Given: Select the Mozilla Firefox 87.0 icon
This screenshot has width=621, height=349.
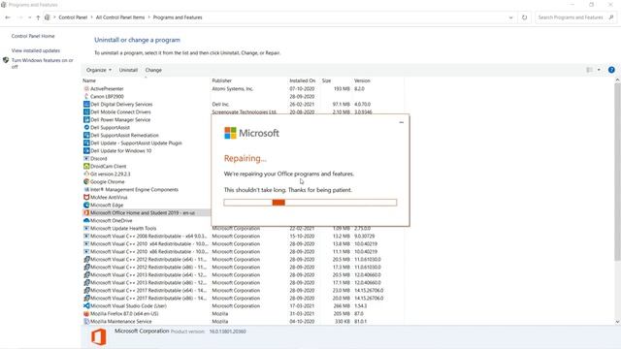Looking at the screenshot, I should coord(86,313).
